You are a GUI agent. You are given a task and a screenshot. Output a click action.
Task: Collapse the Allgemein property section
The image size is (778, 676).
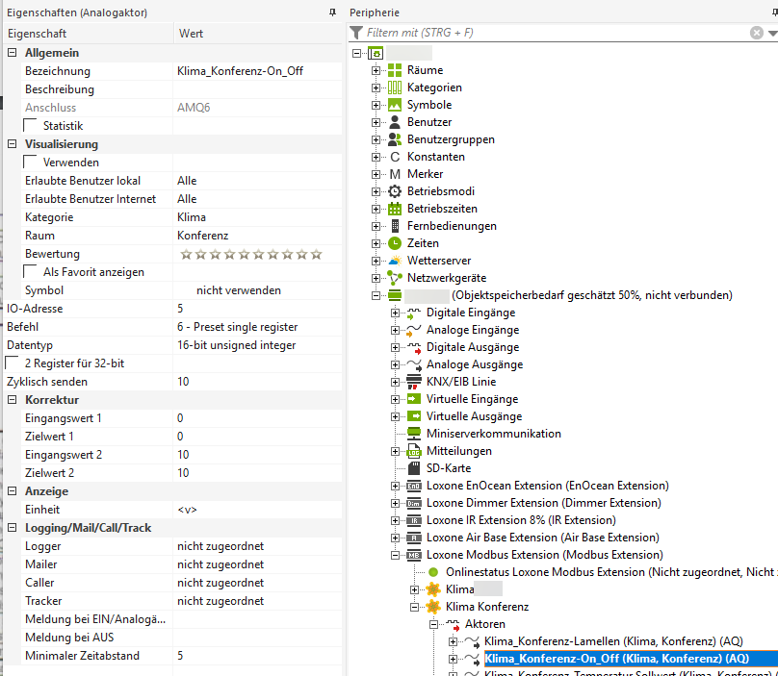pyautogui.click(x=13, y=53)
